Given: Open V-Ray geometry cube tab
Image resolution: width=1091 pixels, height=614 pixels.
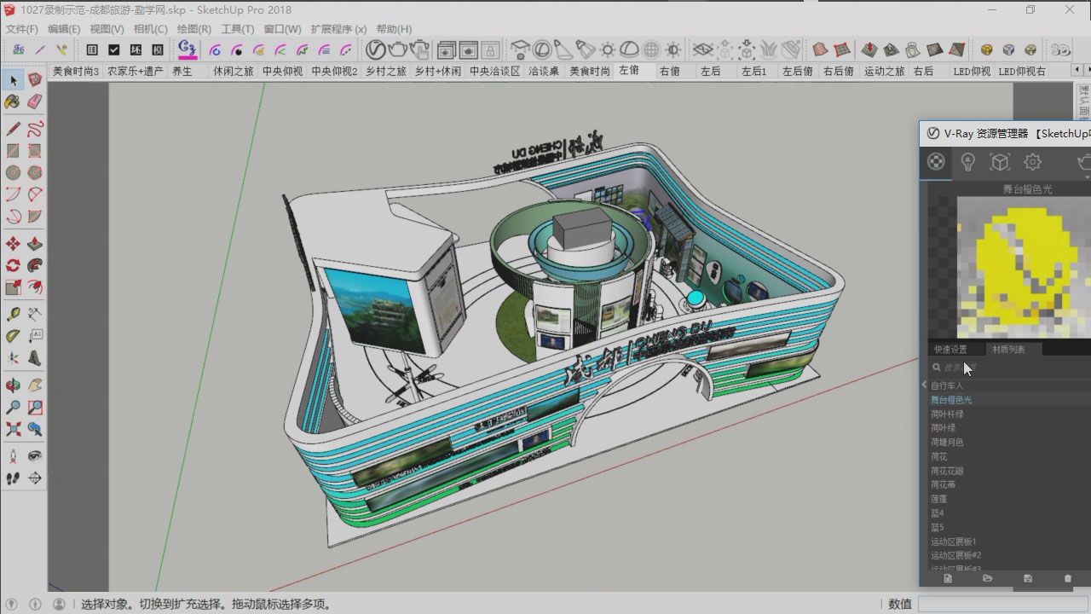Looking at the screenshot, I should [x=1000, y=162].
